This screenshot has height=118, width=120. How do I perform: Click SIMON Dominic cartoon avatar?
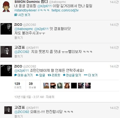click(6, 6)
